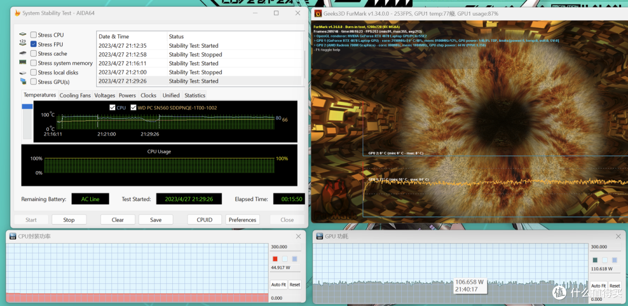The height and width of the screenshot is (306, 628).
Task: Click Auto Fit in CPU封装功率 window
Action: pos(279,285)
